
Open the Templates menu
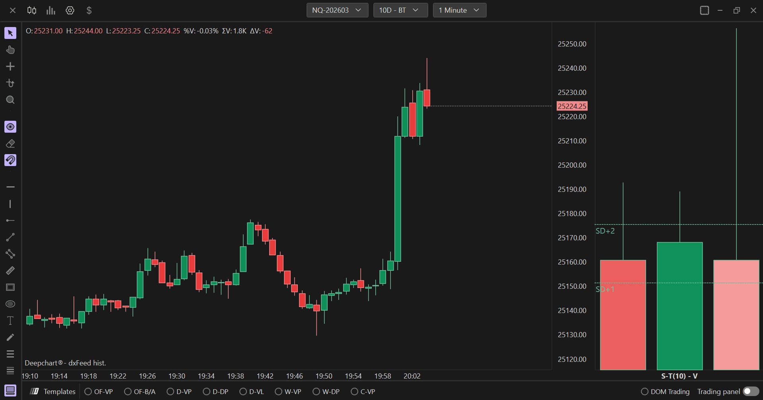(x=54, y=392)
